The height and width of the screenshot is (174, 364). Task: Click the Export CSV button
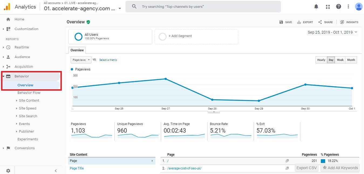click(x=307, y=168)
